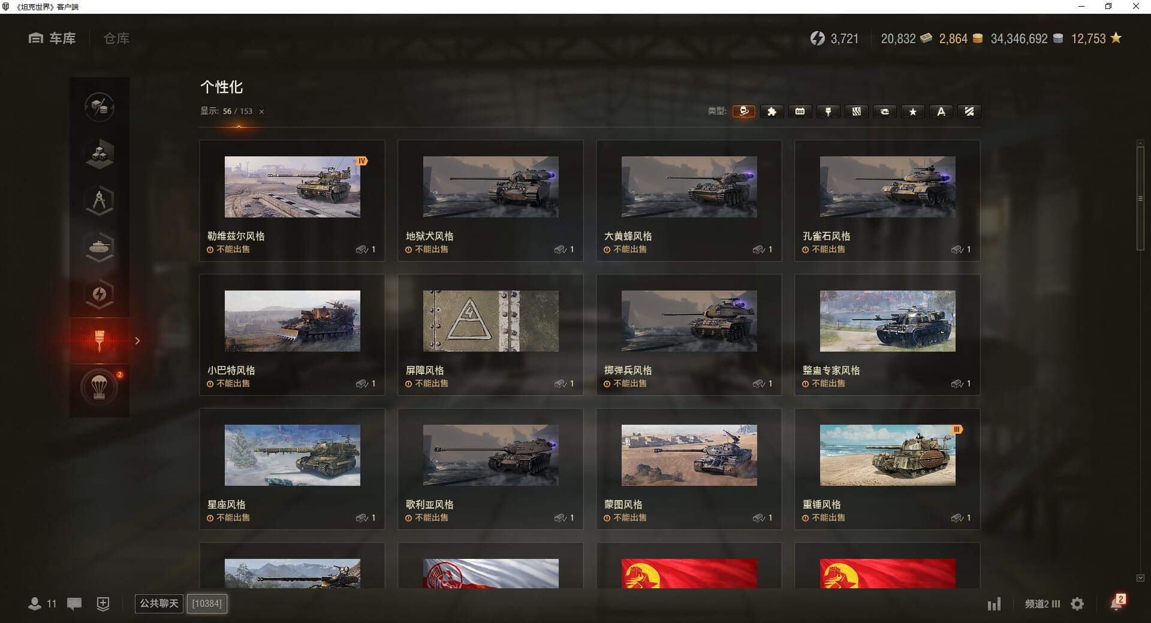This screenshot has height=623, width=1151.
Task: Go back to 车库 garage
Action: (52, 38)
